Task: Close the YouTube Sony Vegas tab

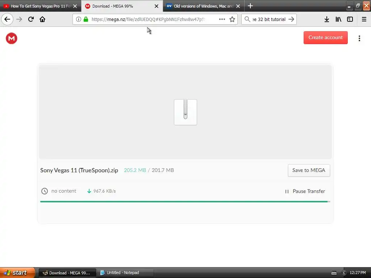Action: (x=75, y=6)
